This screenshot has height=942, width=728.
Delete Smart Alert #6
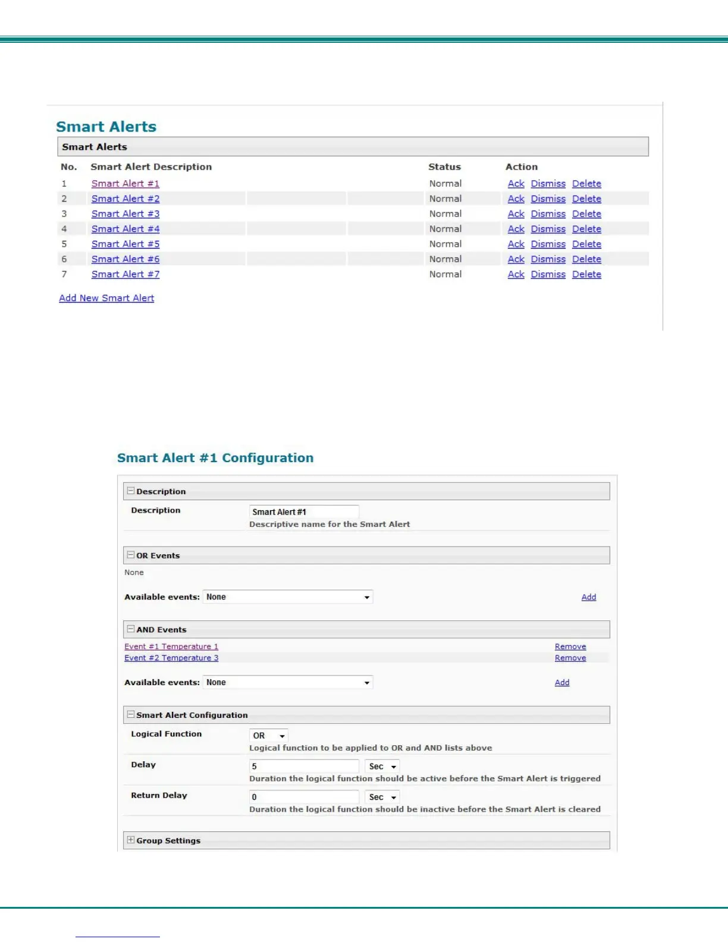[x=586, y=259]
